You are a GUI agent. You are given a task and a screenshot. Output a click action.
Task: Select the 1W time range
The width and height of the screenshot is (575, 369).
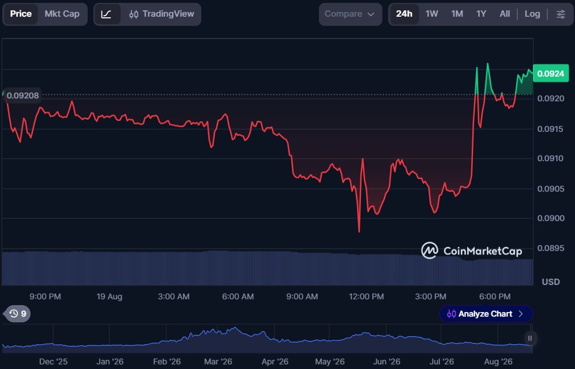(x=431, y=14)
